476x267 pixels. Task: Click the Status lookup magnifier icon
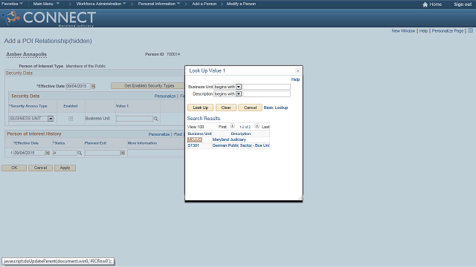point(80,153)
